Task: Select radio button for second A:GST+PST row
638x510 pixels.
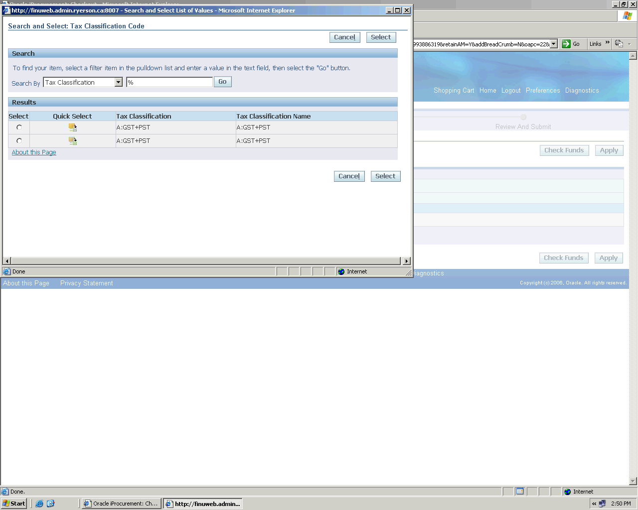Action: click(x=19, y=141)
